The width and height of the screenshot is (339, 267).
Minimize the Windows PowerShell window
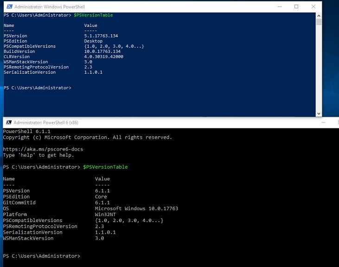[x=280, y=6]
